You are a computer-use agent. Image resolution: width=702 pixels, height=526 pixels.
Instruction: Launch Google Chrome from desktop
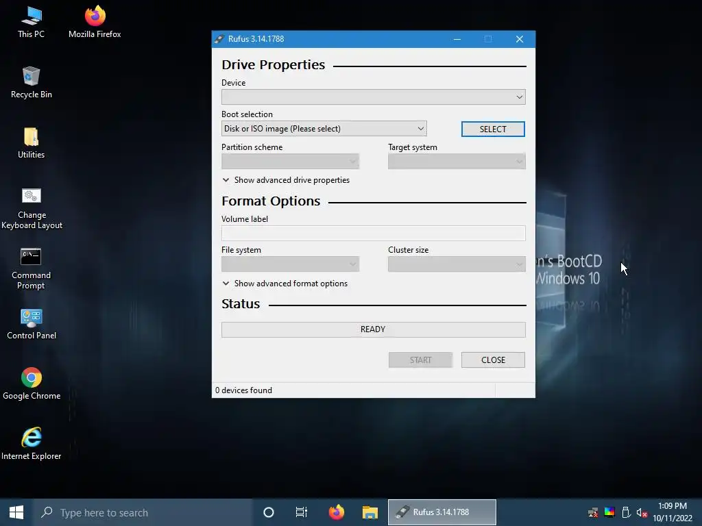tap(32, 384)
